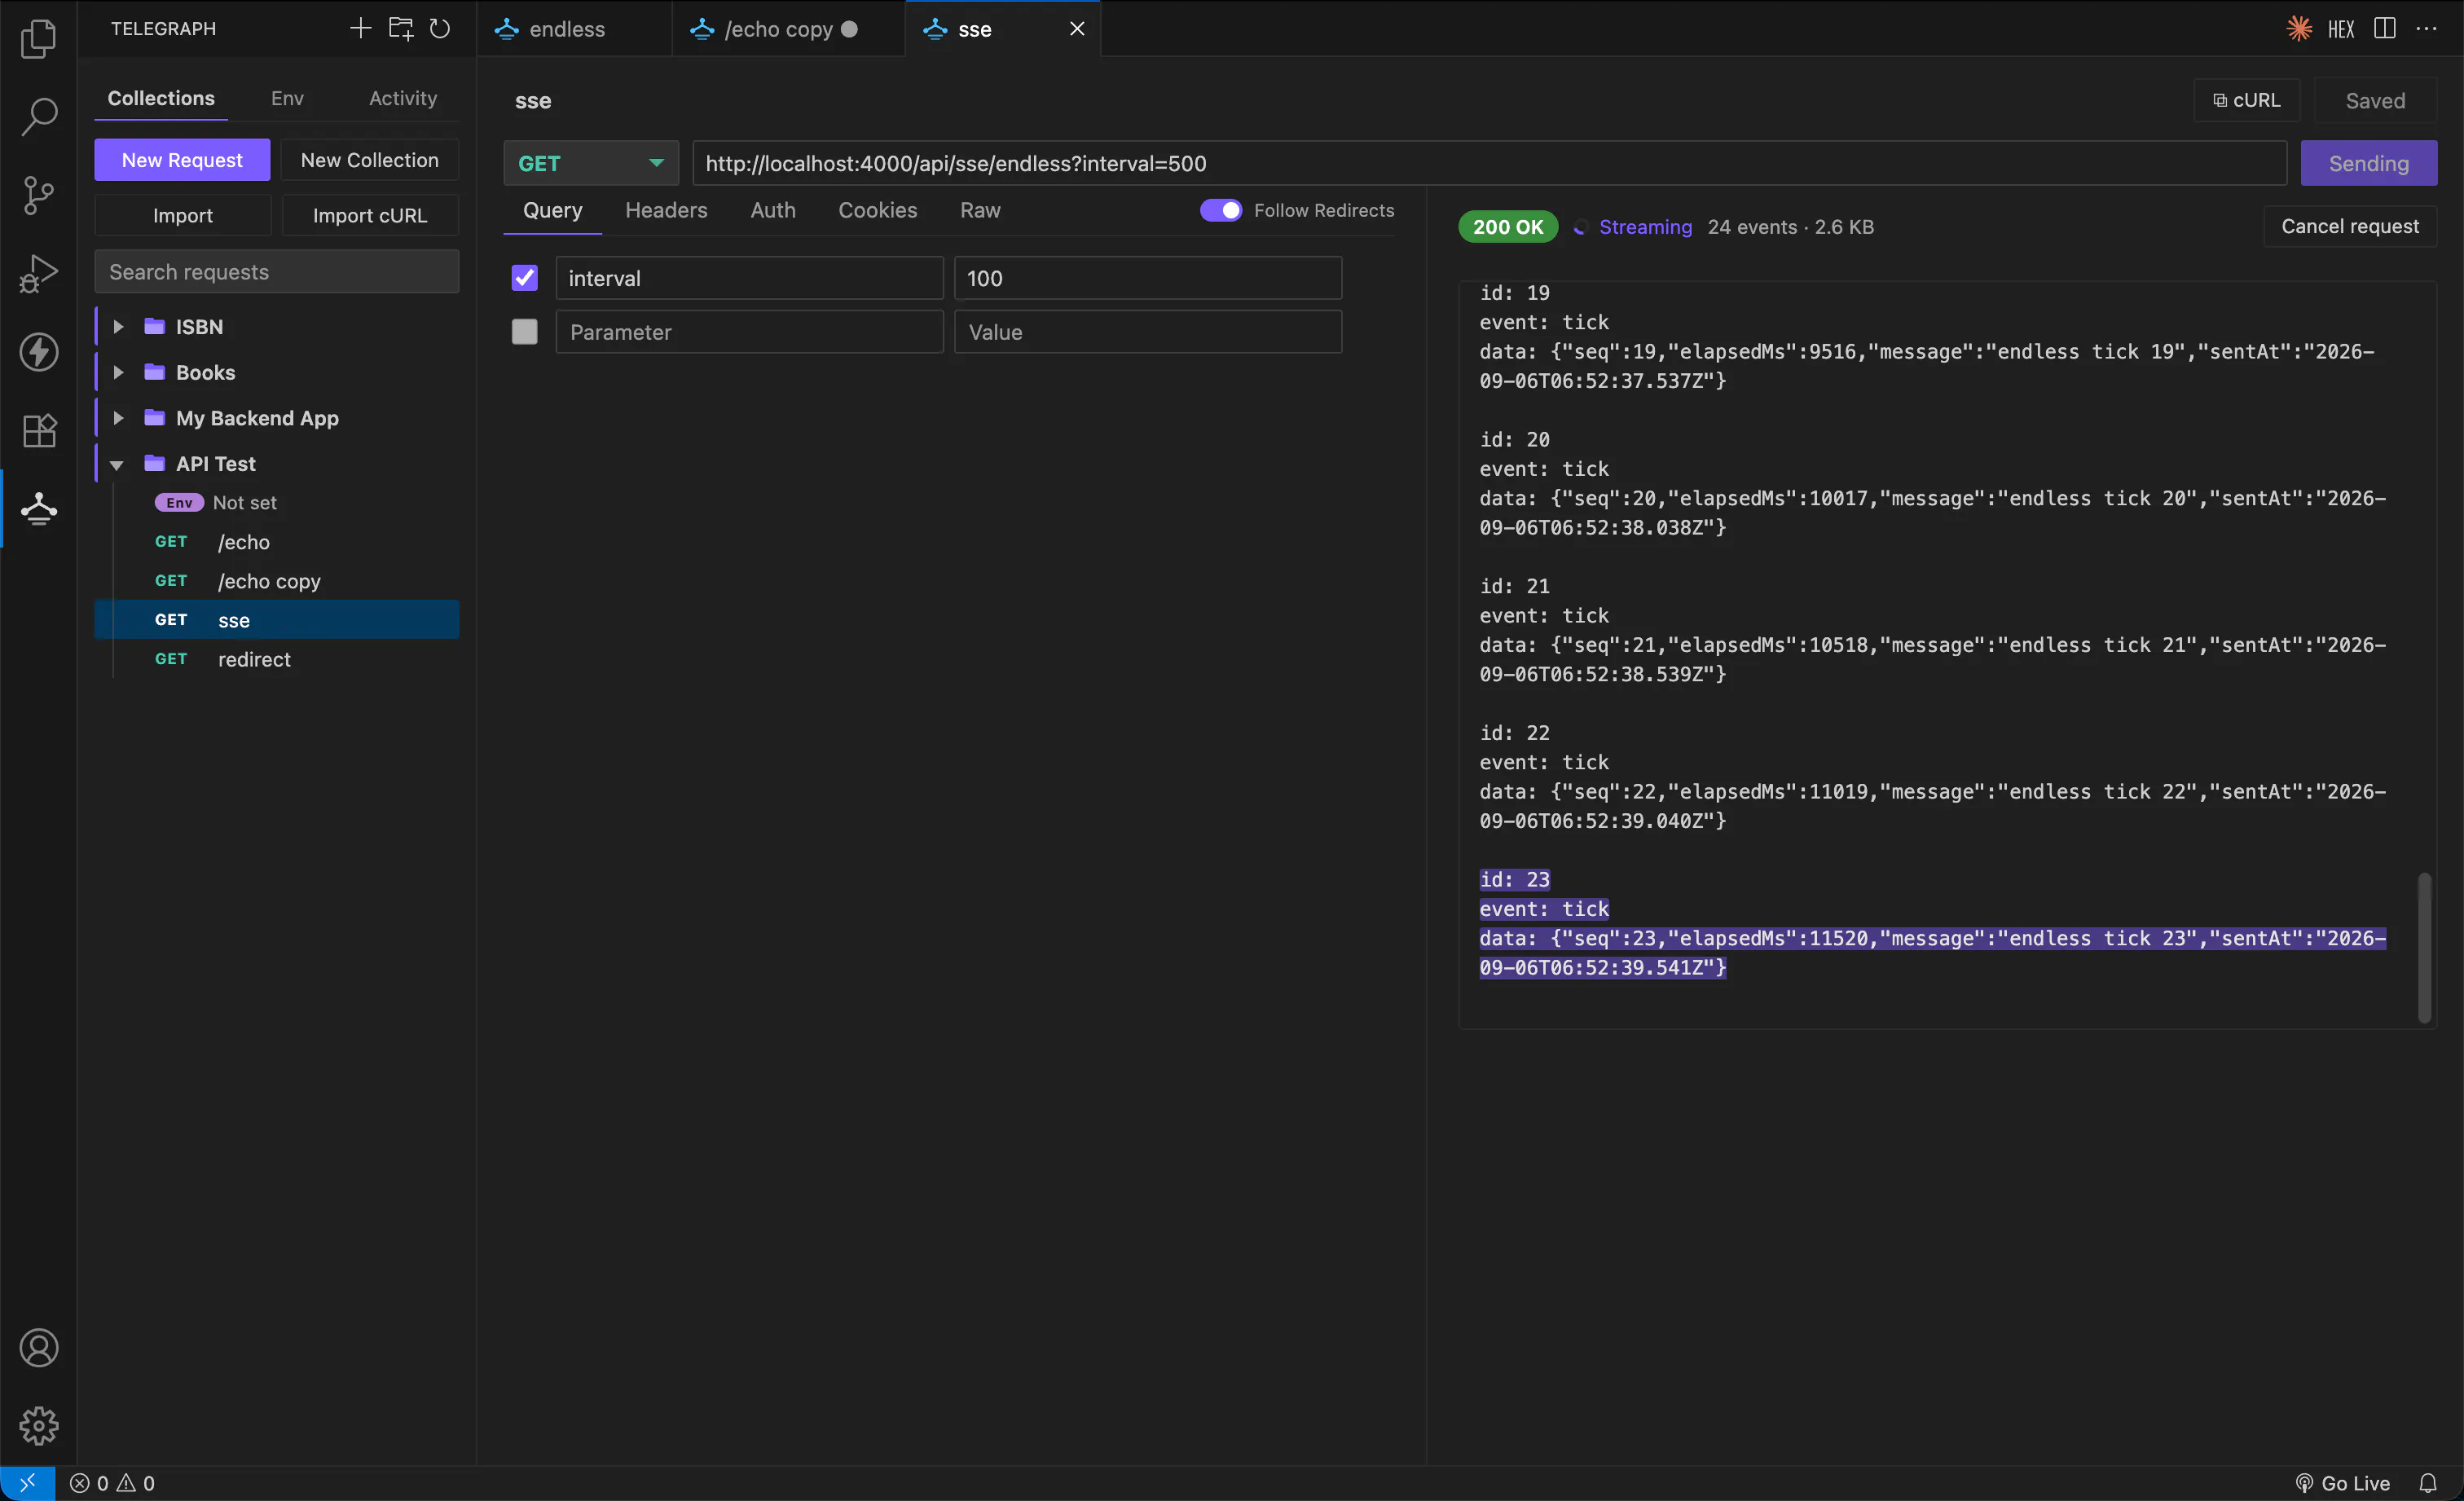Close the sse editor tab
This screenshot has height=1501, width=2464.
[x=1077, y=29]
